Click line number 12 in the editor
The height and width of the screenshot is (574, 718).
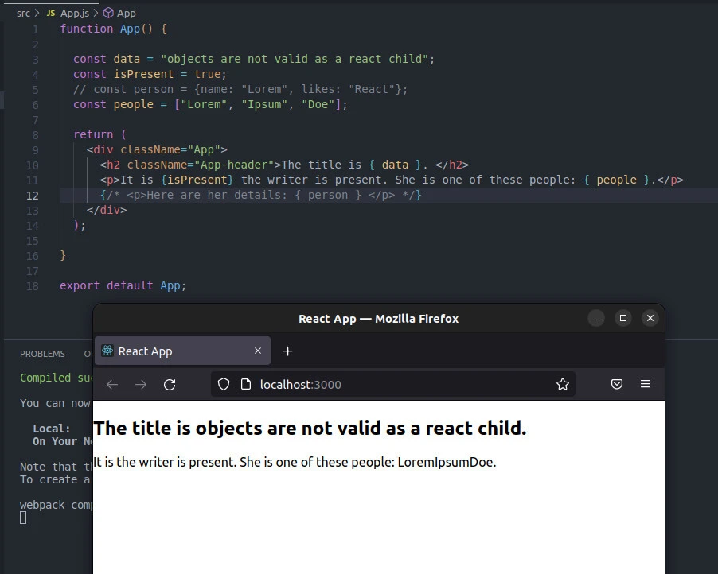point(32,196)
